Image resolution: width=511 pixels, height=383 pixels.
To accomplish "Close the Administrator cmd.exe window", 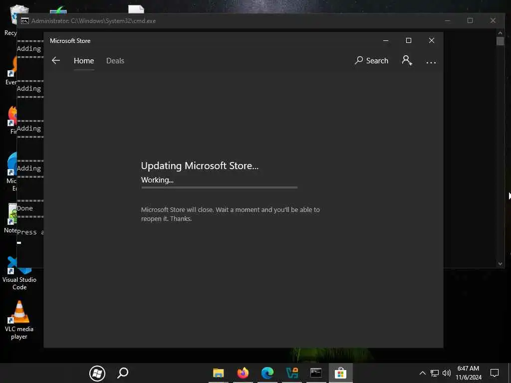I will [x=493, y=20].
